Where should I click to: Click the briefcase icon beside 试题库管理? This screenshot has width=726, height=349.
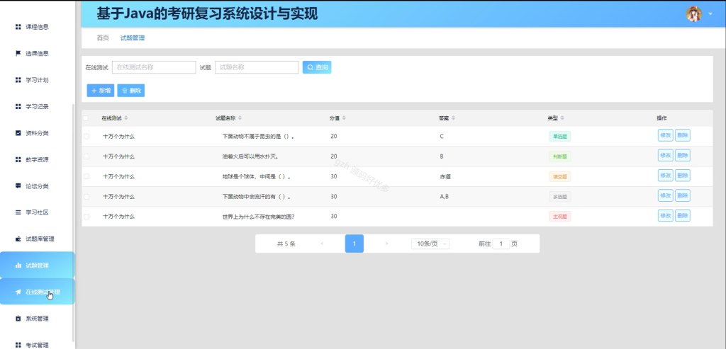tap(18, 239)
